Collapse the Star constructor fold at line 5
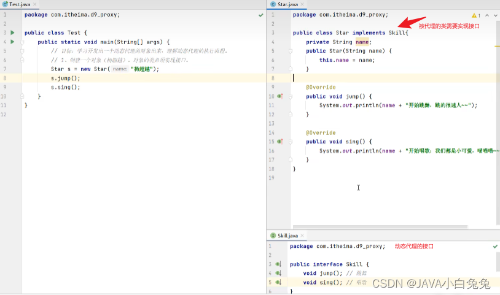The image size is (500, 295). point(291,51)
